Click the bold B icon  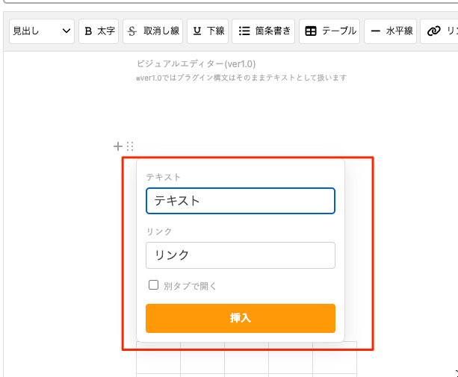88,31
